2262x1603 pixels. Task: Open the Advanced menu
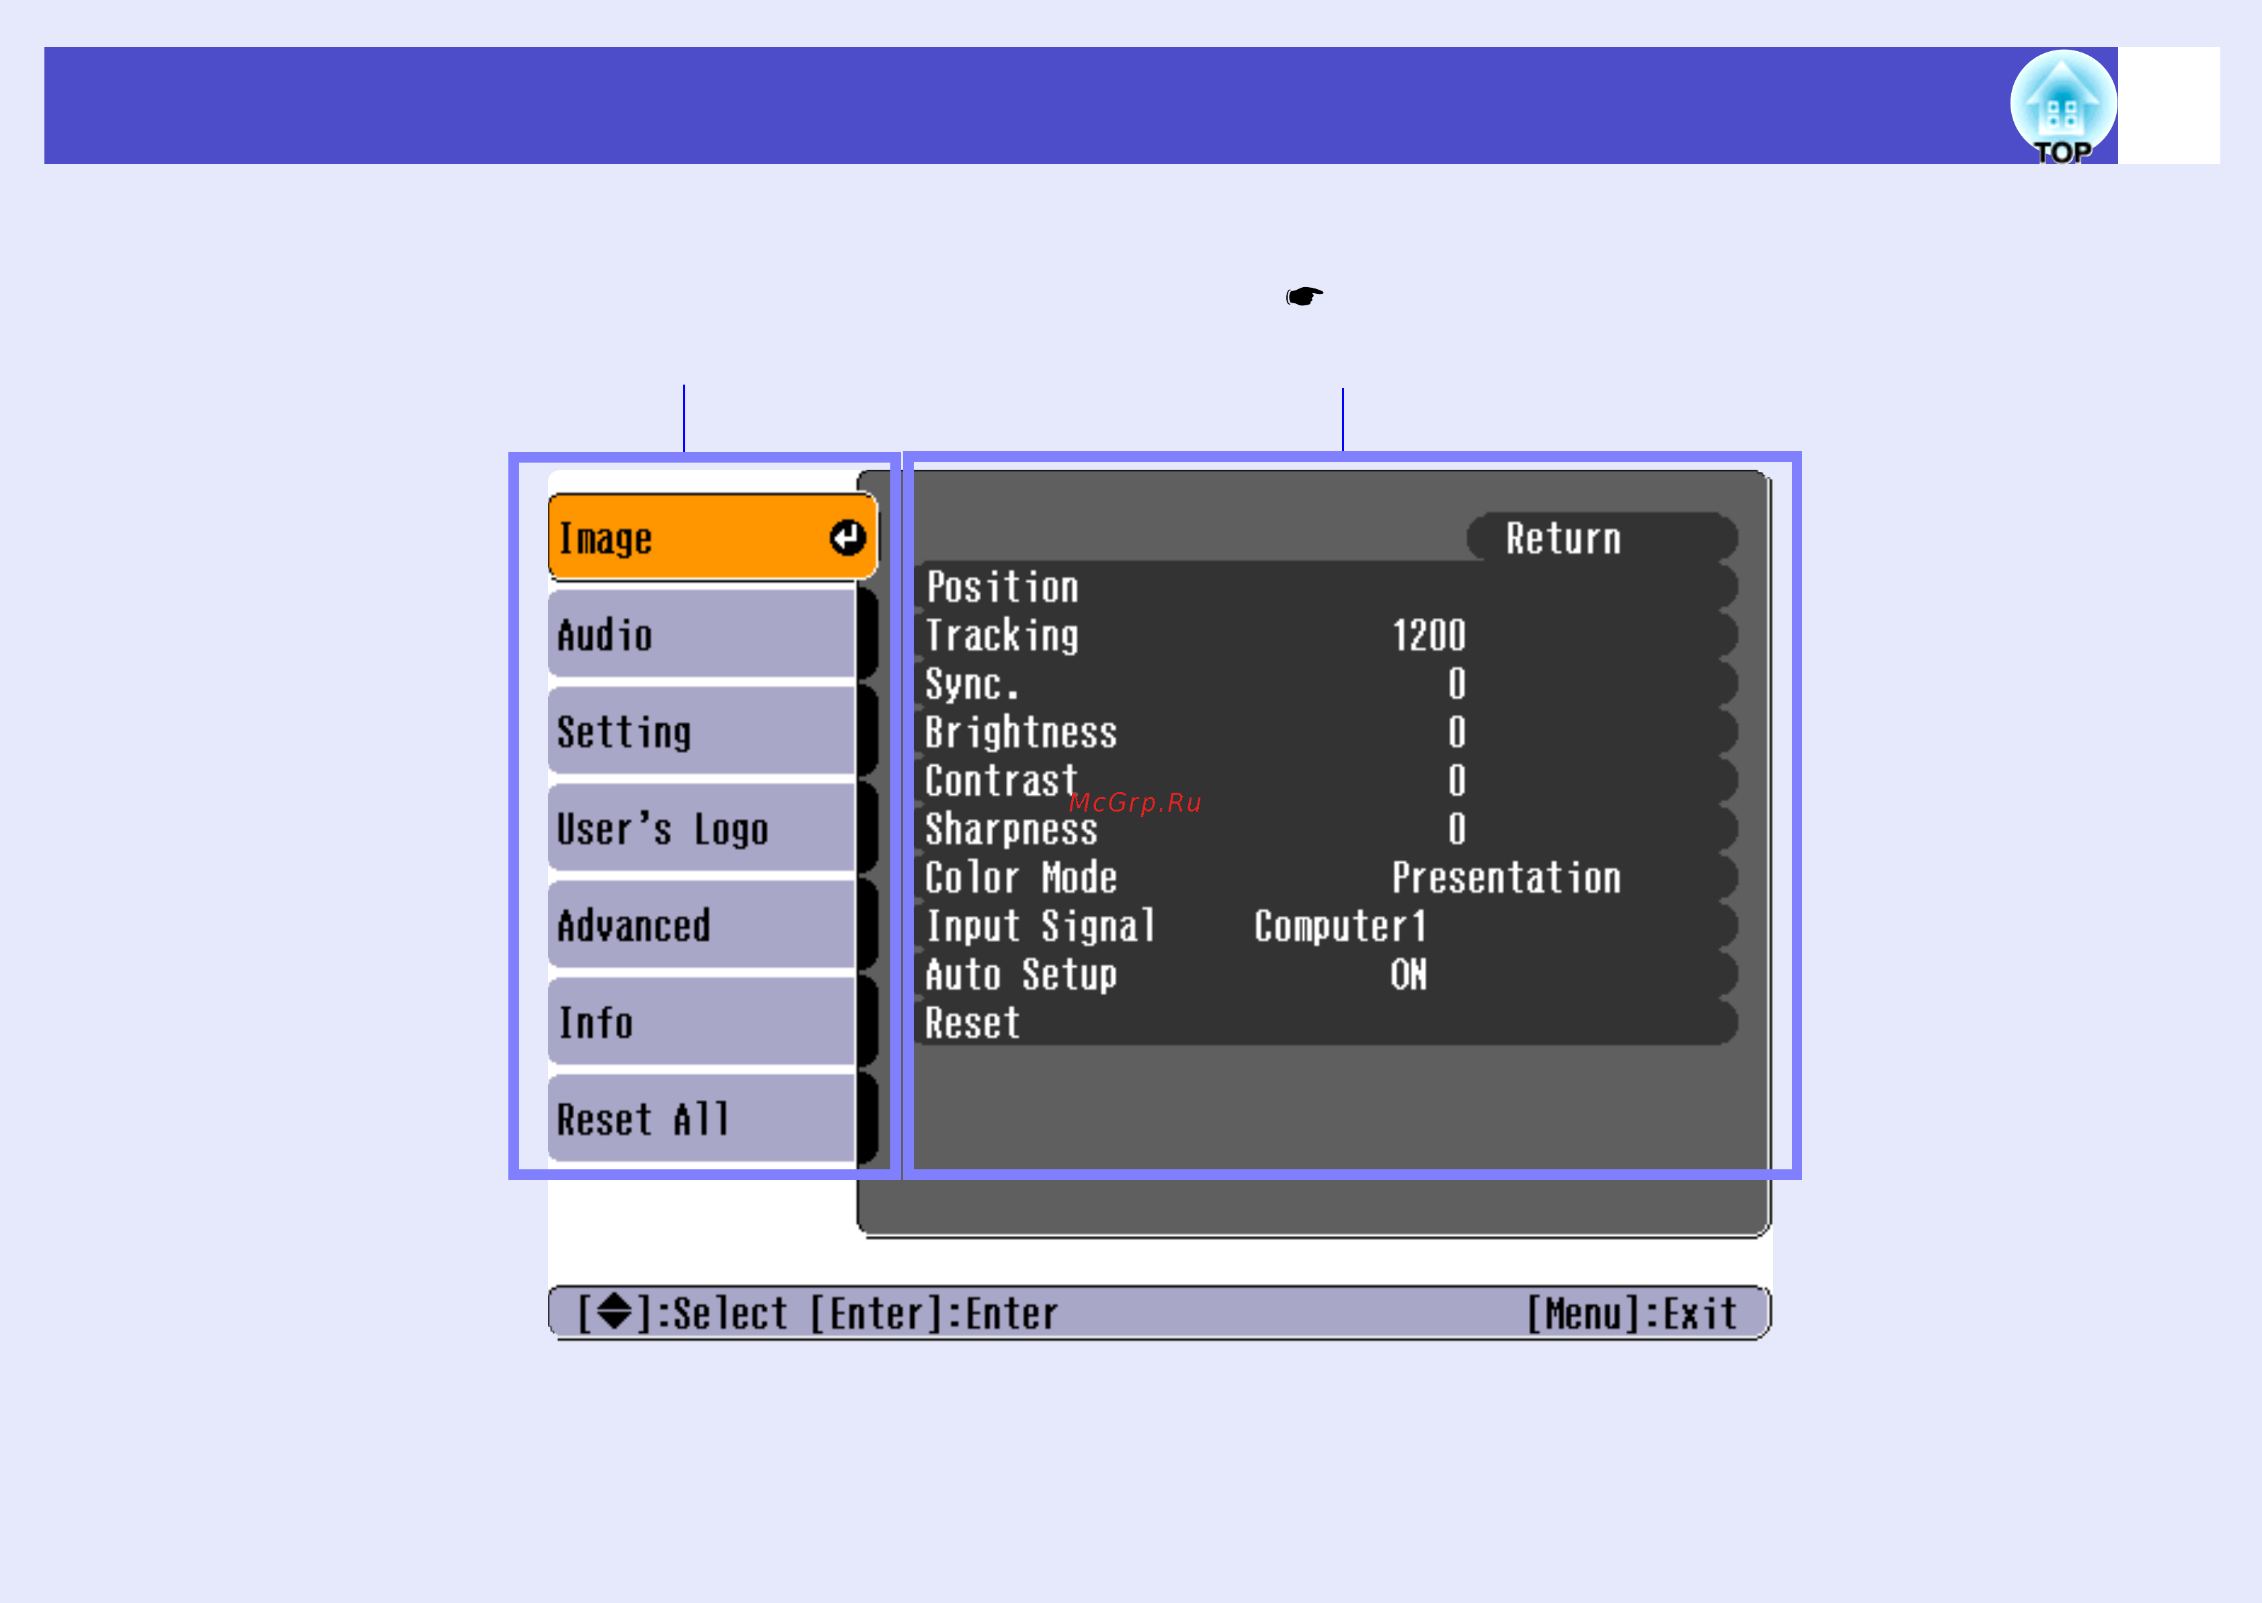pos(703,925)
